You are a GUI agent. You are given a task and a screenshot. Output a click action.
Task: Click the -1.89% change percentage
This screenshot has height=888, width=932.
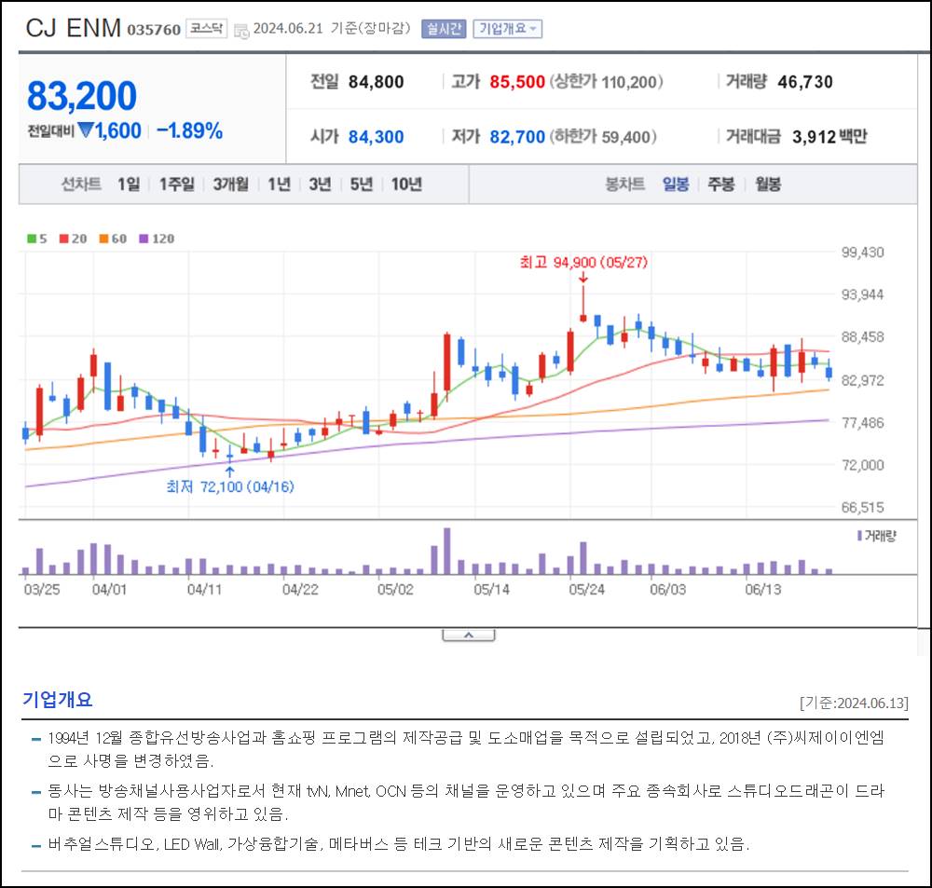coord(189,130)
